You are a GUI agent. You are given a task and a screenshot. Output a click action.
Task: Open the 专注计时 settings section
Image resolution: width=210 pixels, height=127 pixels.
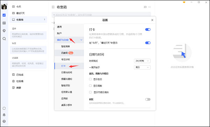(x=69, y=59)
